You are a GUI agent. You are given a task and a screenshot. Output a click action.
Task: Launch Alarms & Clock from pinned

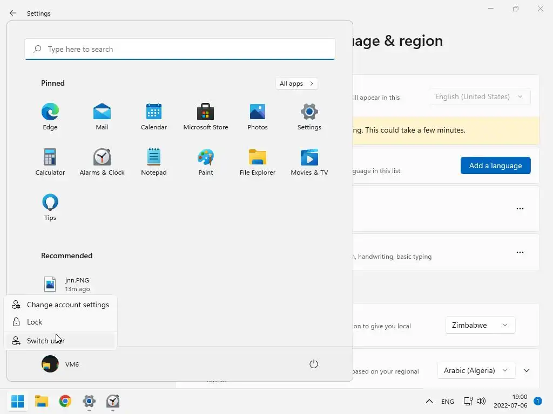click(102, 162)
